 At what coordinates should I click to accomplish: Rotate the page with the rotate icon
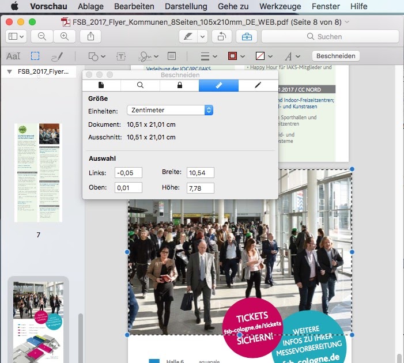[x=222, y=36]
